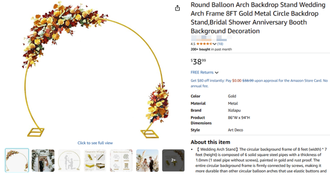View the thumbnail showing the proposal silhouette

tap(69, 161)
